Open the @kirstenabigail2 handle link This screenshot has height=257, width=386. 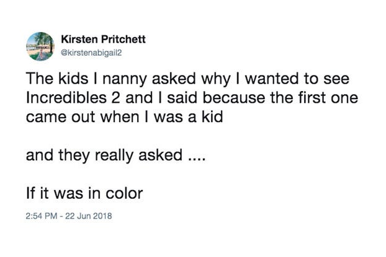point(91,53)
